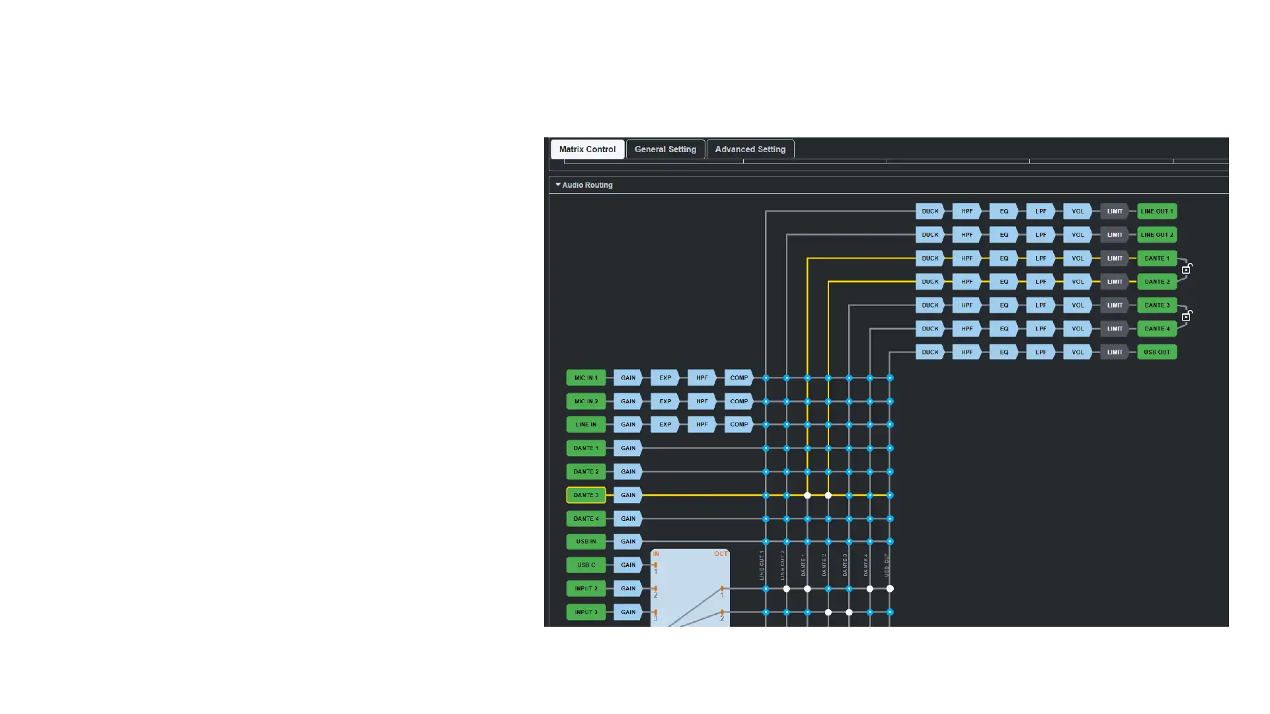Open the LIMIT block for USB OUT
Image resolution: width=1270 pixels, height=714 pixels.
1115,352
